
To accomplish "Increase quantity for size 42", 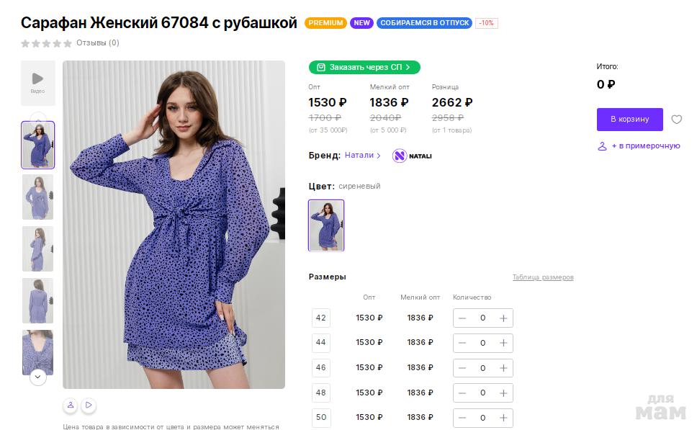I will [503, 318].
